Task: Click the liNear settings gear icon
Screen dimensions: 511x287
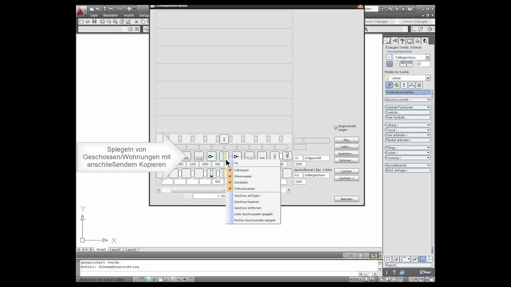Action: 402,272
